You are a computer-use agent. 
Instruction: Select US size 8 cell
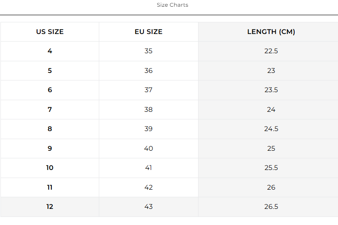click(x=50, y=129)
